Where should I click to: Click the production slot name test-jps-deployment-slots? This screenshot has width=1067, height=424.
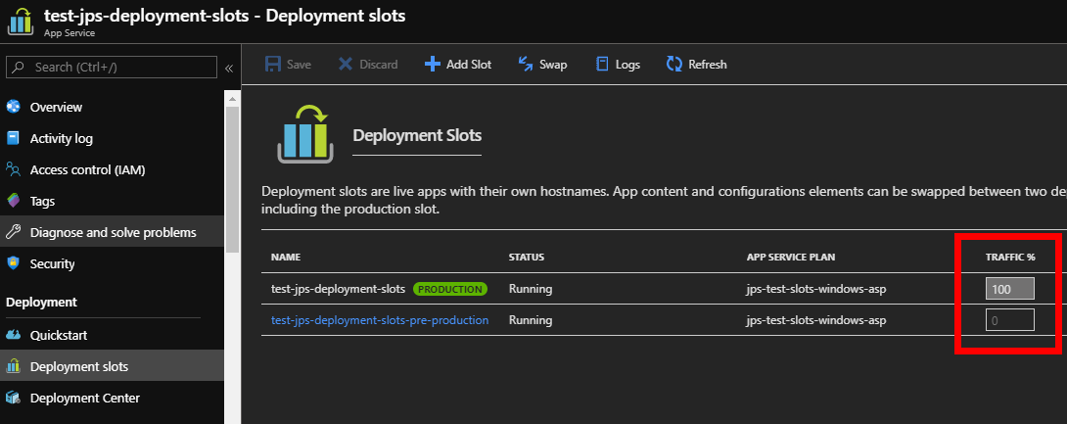point(338,289)
